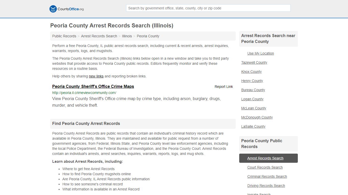Viewport: 348px width, 195px height.
Task: Open Public Records breadcrumb
Action: [64, 36]
